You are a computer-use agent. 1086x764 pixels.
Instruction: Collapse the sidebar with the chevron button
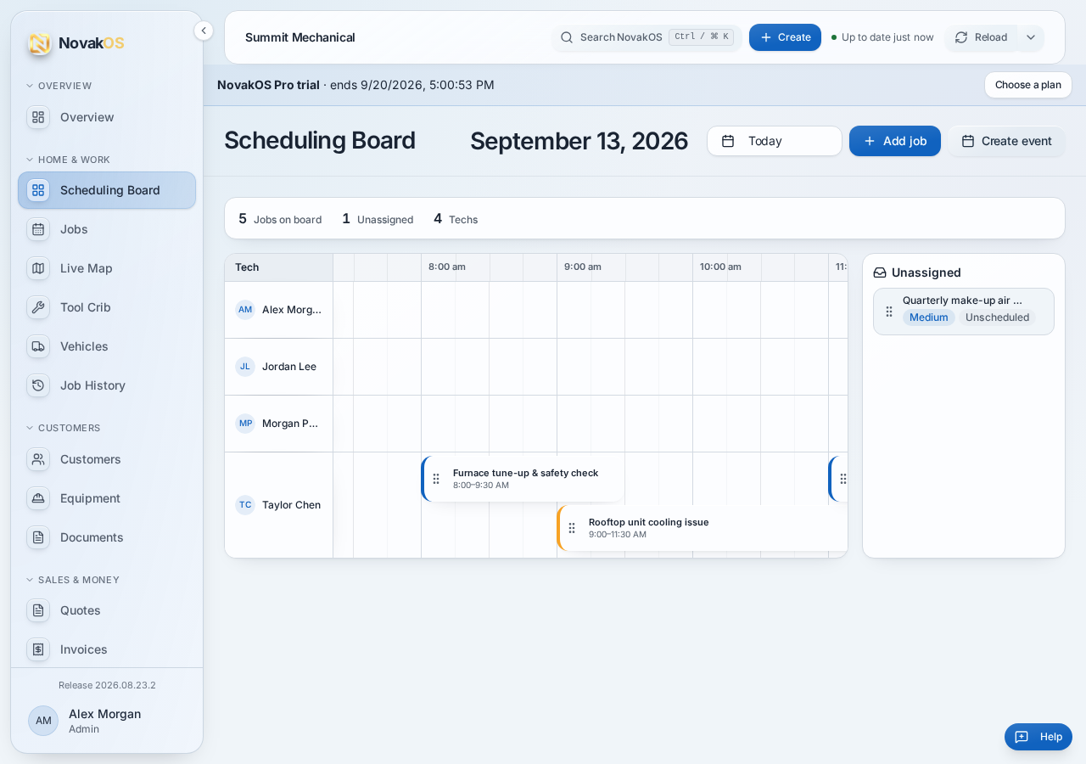click(x=204, y=31)
